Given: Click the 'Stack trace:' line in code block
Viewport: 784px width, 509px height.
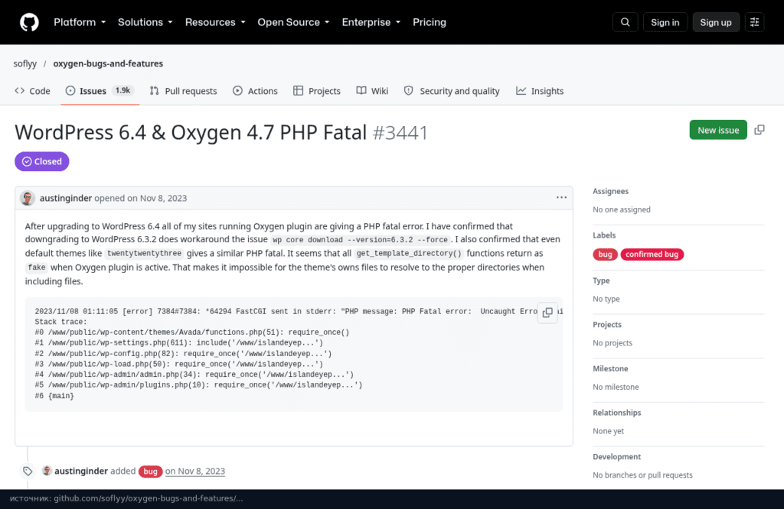Looking at the screenshot, I should click(x=61, y=322).
